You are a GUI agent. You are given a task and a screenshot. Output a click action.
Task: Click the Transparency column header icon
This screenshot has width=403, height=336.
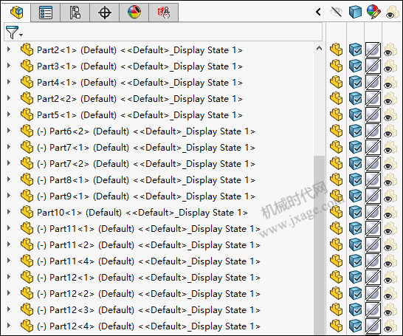pos(392,13)
